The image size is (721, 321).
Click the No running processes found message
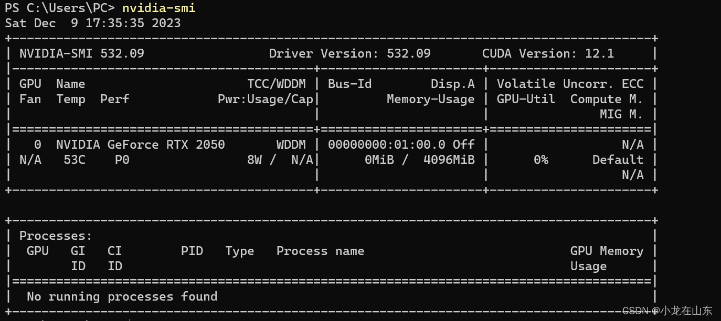(x=122, y=296)
